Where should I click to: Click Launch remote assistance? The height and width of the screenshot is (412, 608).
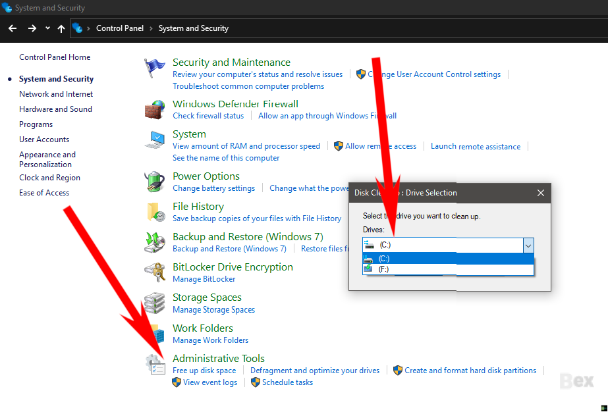click(476, 146)
